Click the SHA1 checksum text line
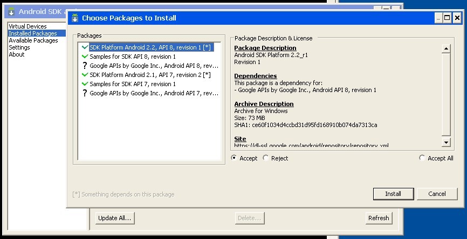The width and height of the screenshot is (467, 239). click(x=306, y=125)
